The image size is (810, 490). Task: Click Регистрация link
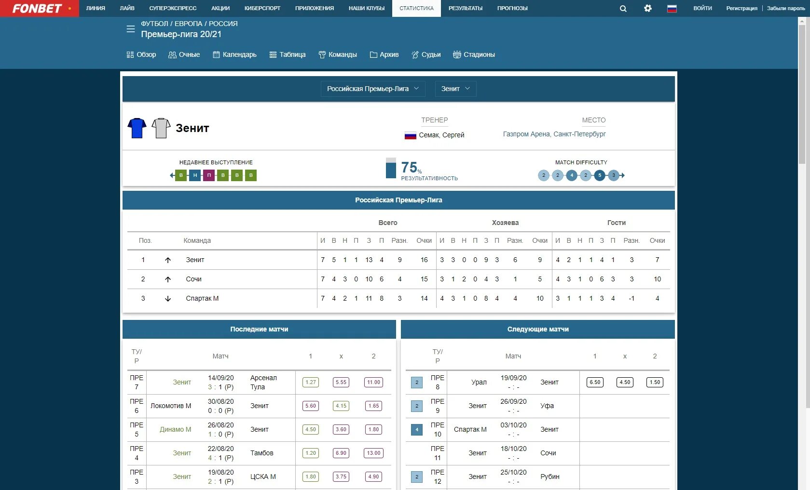(741, 8)
